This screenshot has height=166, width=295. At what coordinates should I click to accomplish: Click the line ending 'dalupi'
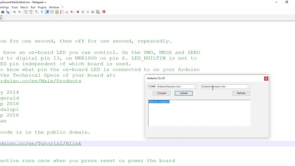coord(10,109)
